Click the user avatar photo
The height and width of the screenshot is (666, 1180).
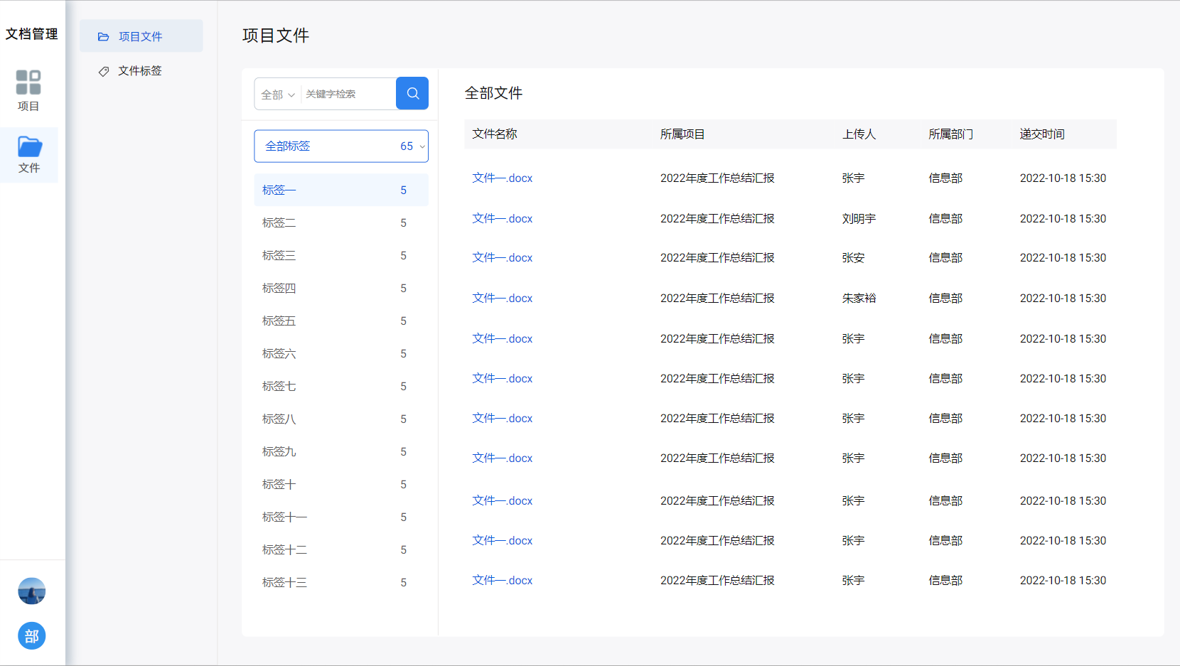tap(31, 591)
